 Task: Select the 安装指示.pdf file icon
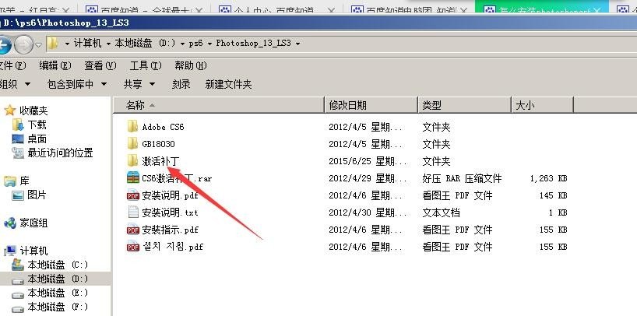(133, 230)
